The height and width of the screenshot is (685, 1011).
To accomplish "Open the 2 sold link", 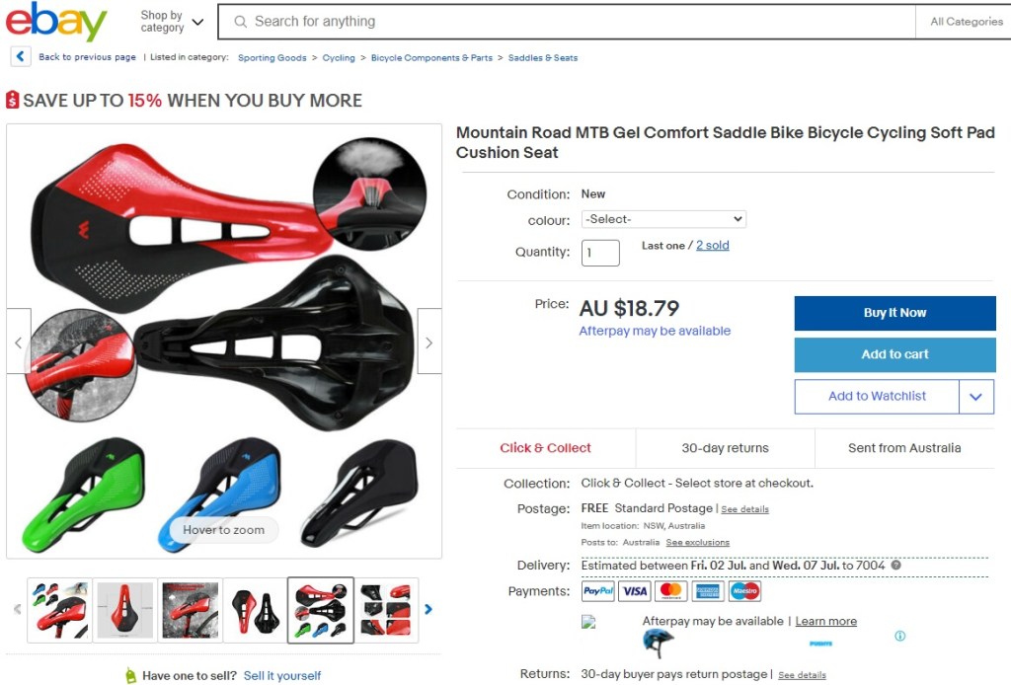I will pos(713,245).
